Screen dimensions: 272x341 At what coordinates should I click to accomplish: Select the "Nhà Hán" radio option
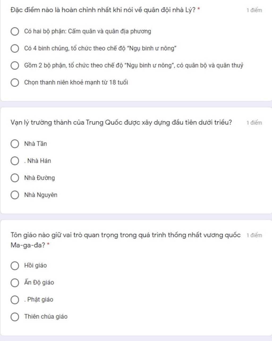point(15,161)
